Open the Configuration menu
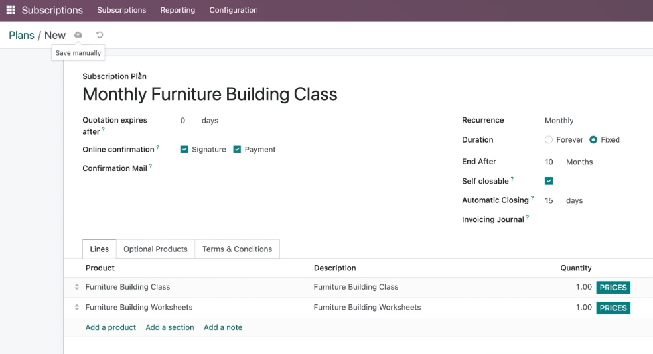 [x=234, y=10]
